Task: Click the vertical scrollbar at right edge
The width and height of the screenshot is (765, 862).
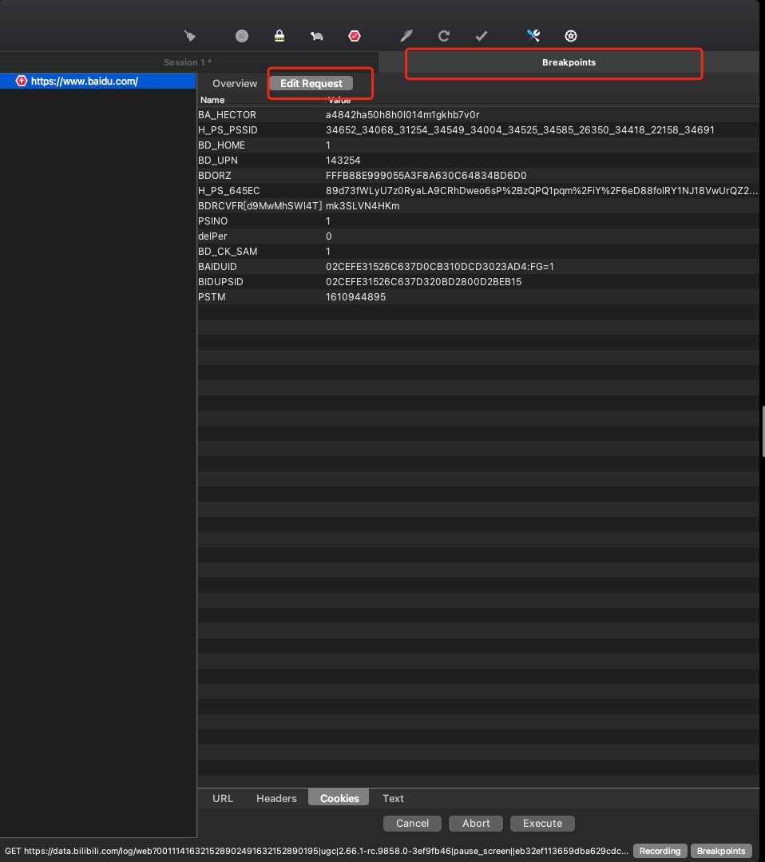Action: pos(763,431)
